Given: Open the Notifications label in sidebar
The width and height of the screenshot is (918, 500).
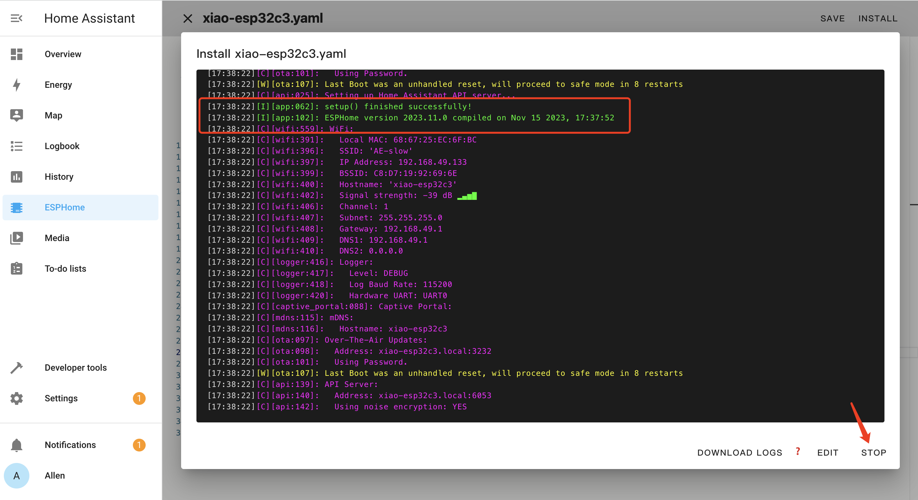Looking at the screenshot, I should pos(70,445).
